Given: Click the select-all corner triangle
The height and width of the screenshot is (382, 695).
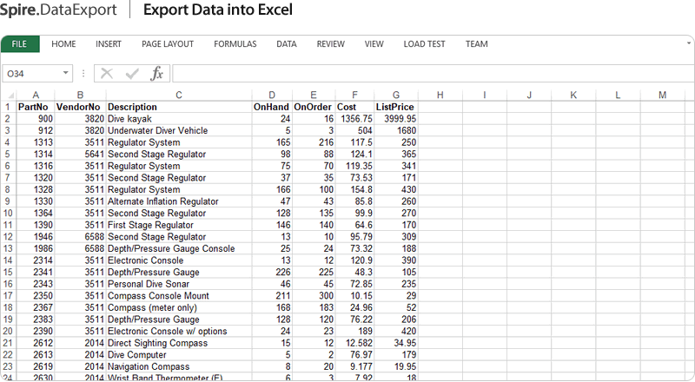Looking at the screenshot, I should coord(10,95).
